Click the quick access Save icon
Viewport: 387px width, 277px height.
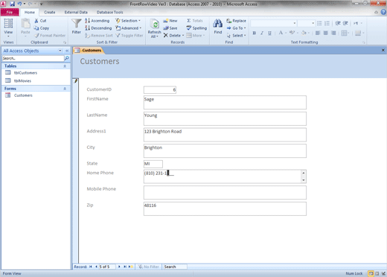point(12,4)
